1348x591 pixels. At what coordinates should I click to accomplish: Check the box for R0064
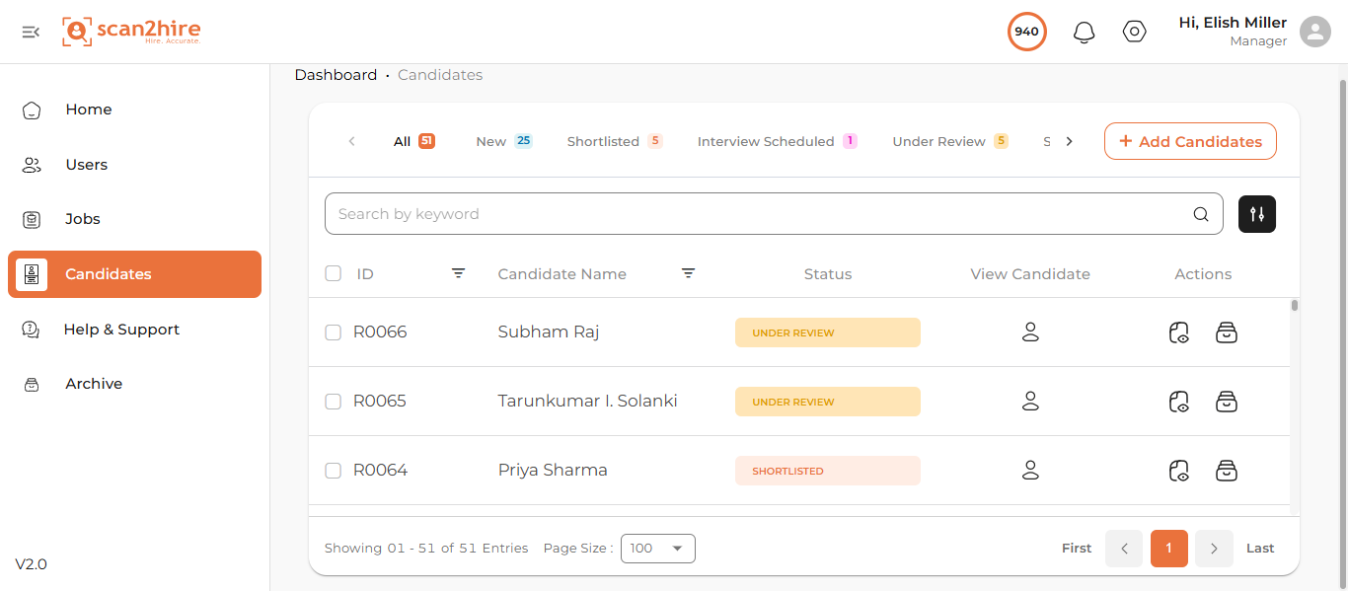point(334,471)
